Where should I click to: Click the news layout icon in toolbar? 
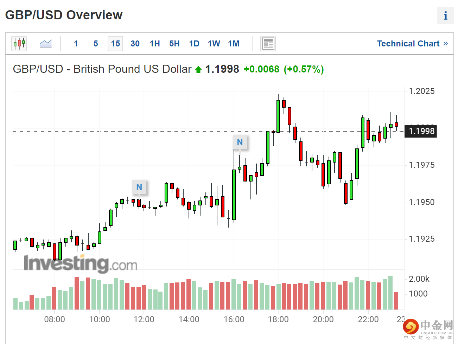pos(268,44)
